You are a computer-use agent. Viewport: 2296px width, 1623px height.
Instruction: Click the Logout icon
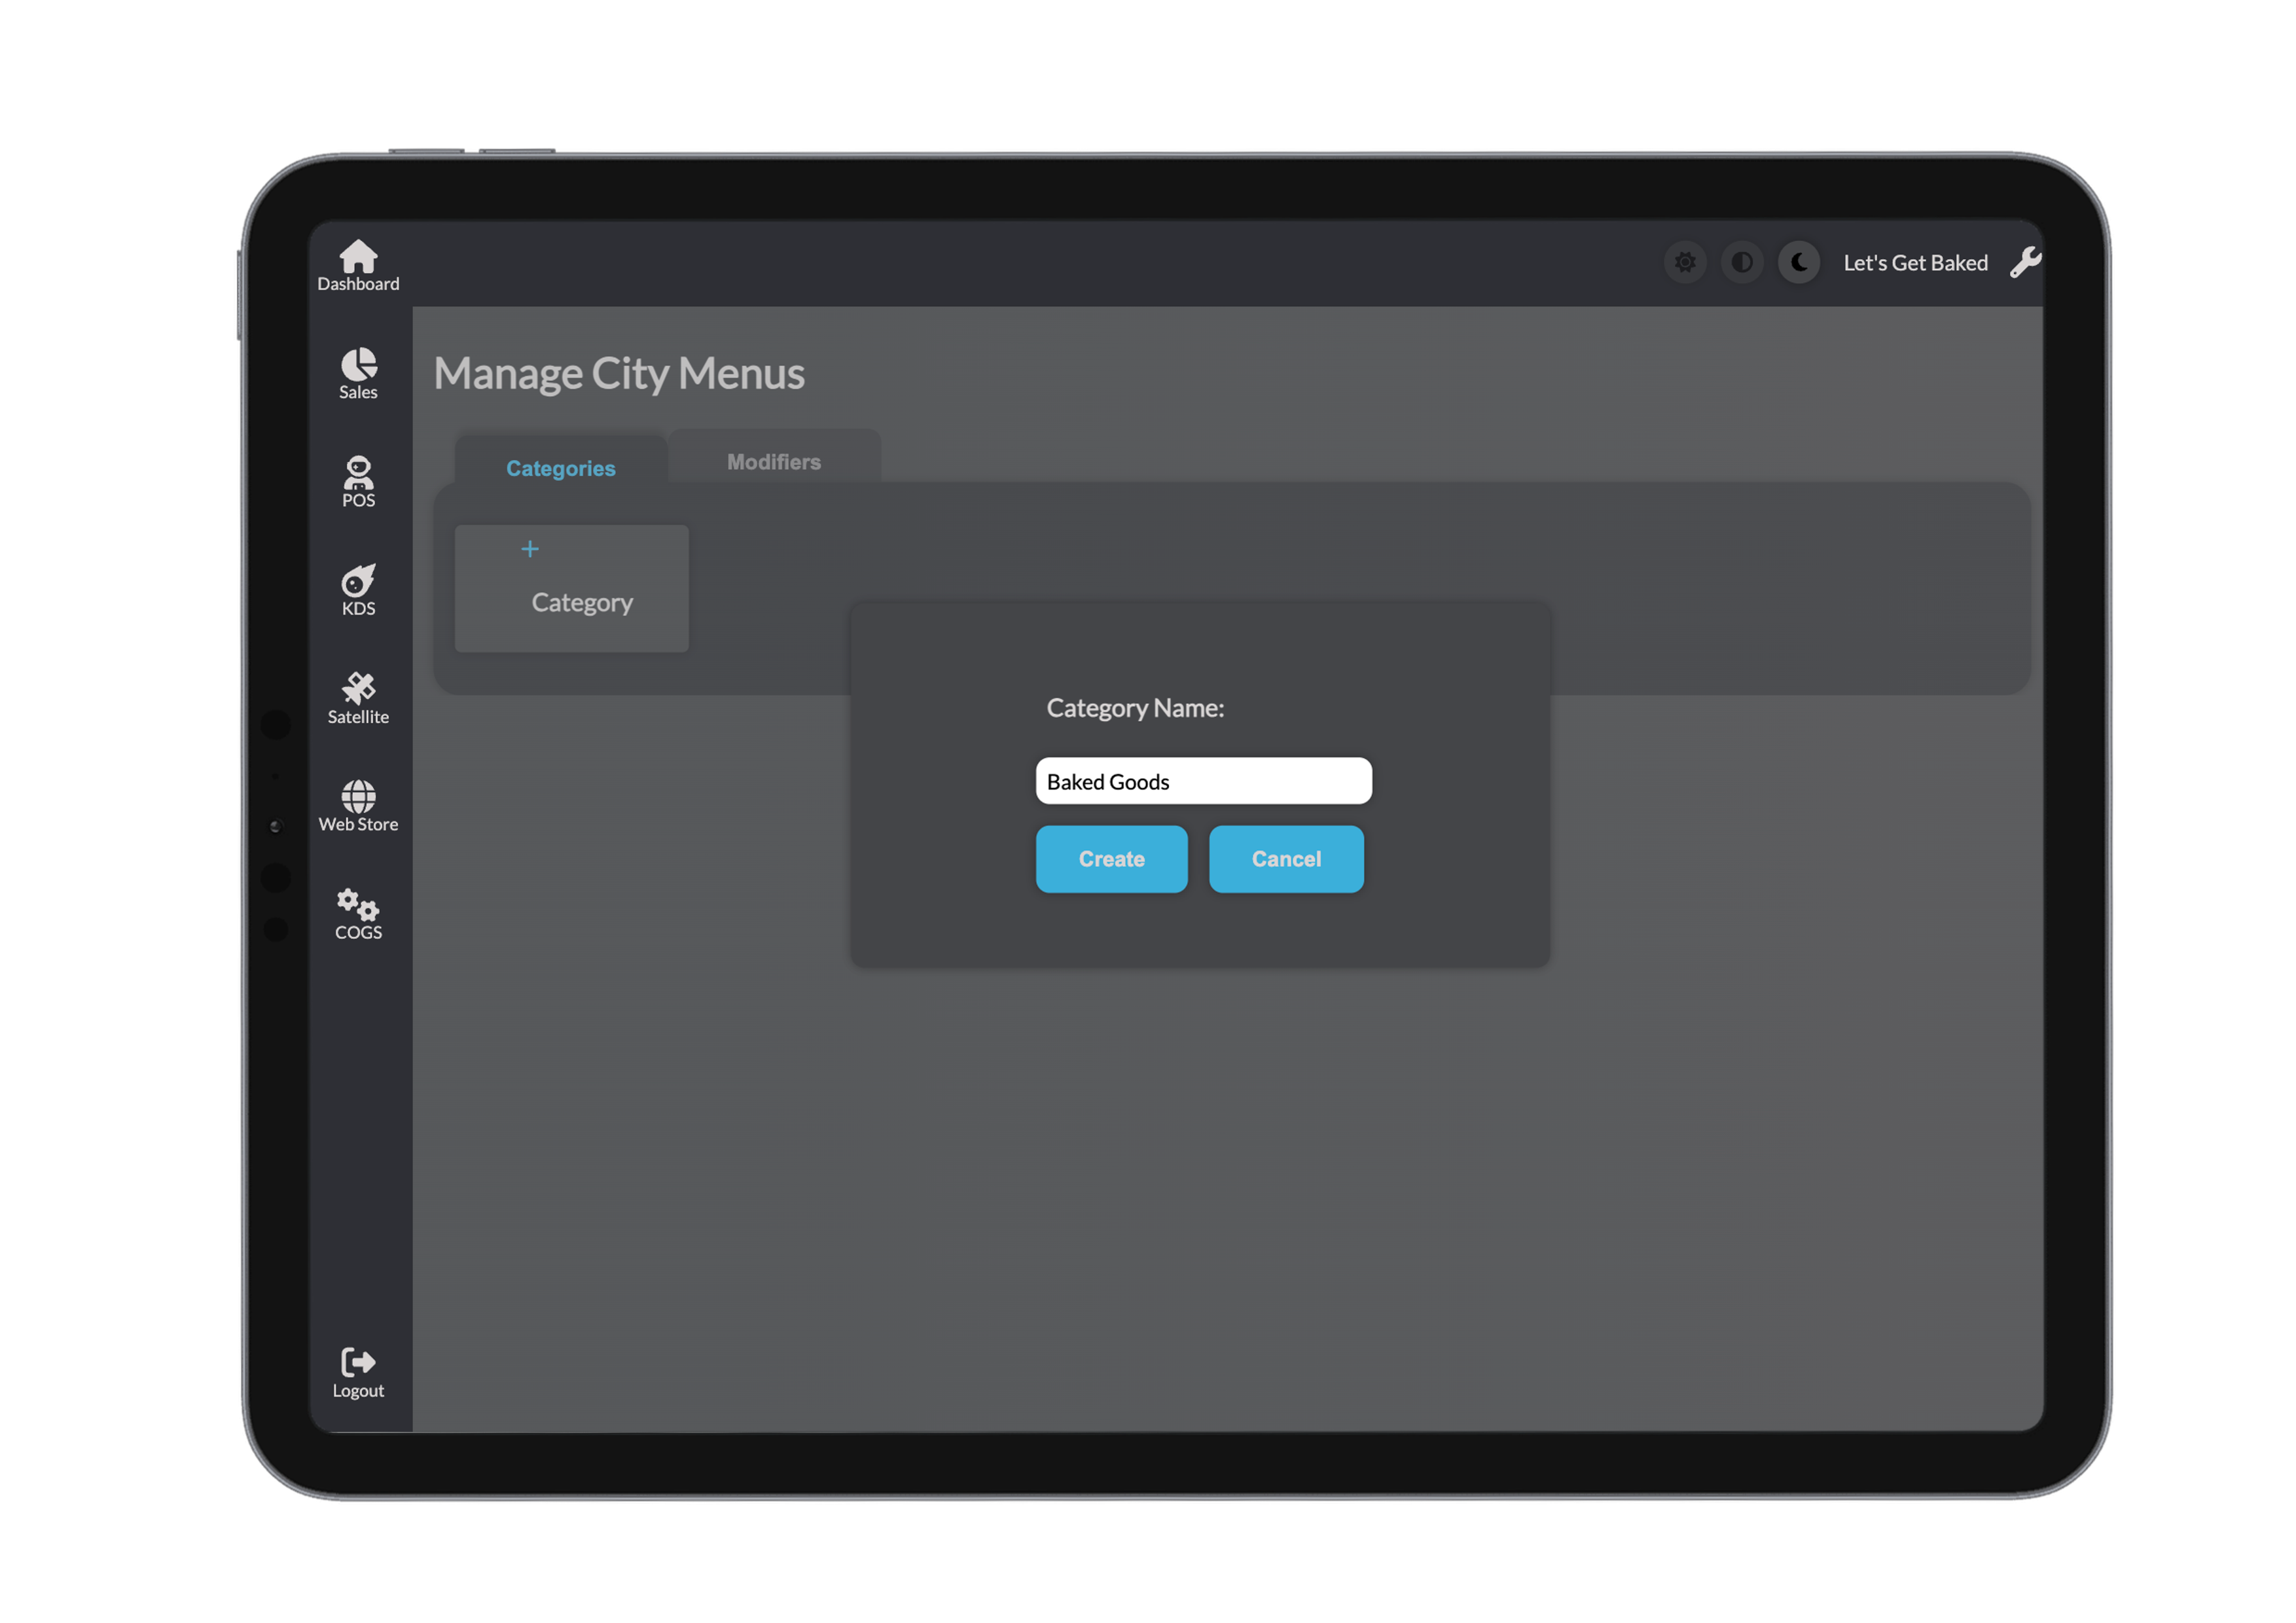click(358, 1363)
